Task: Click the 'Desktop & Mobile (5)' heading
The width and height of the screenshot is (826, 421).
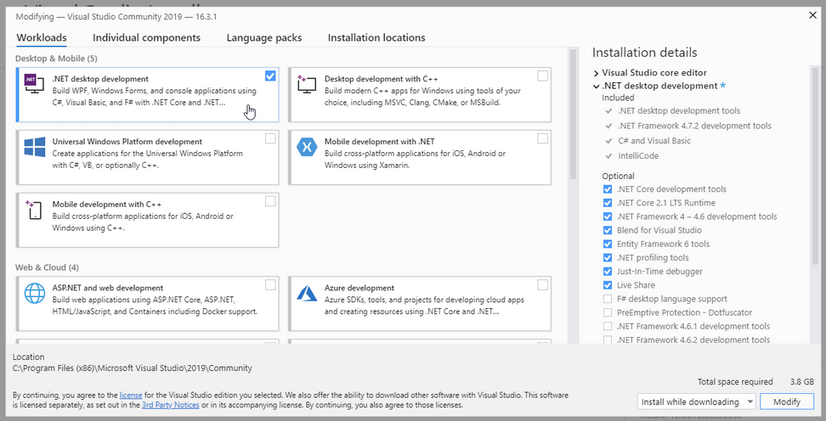Action: tap(56, 59)
